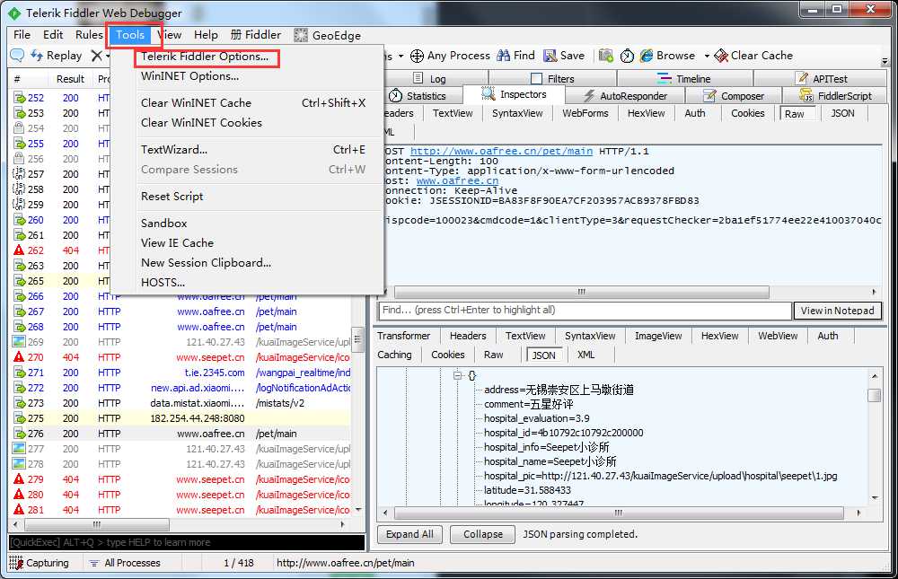Open the FiddlerScript tab
This screenshot has width=898, height=579.
coord(835,96)
